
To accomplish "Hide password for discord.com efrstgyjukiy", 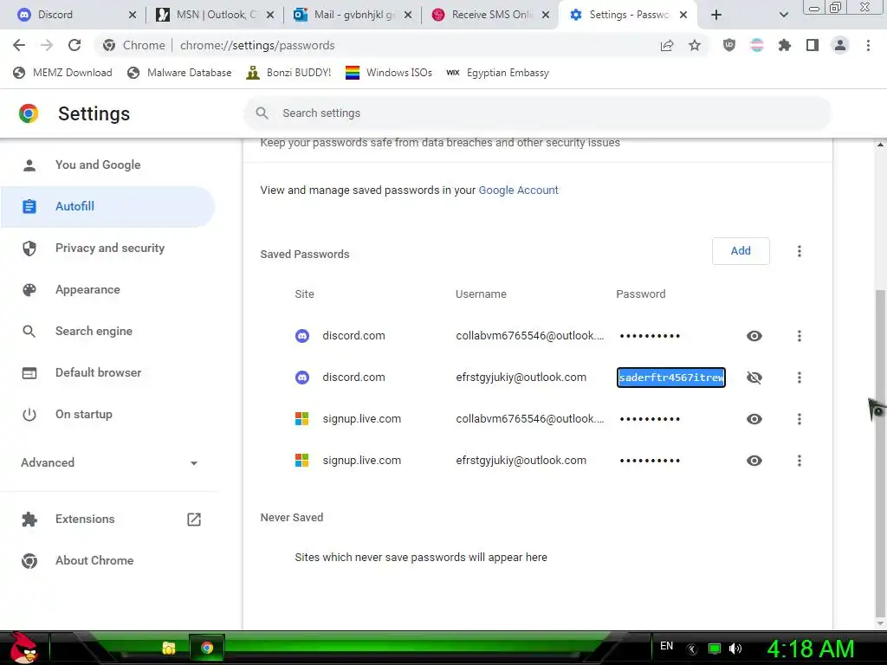I will pyautogui.click(x=754, y=378).
